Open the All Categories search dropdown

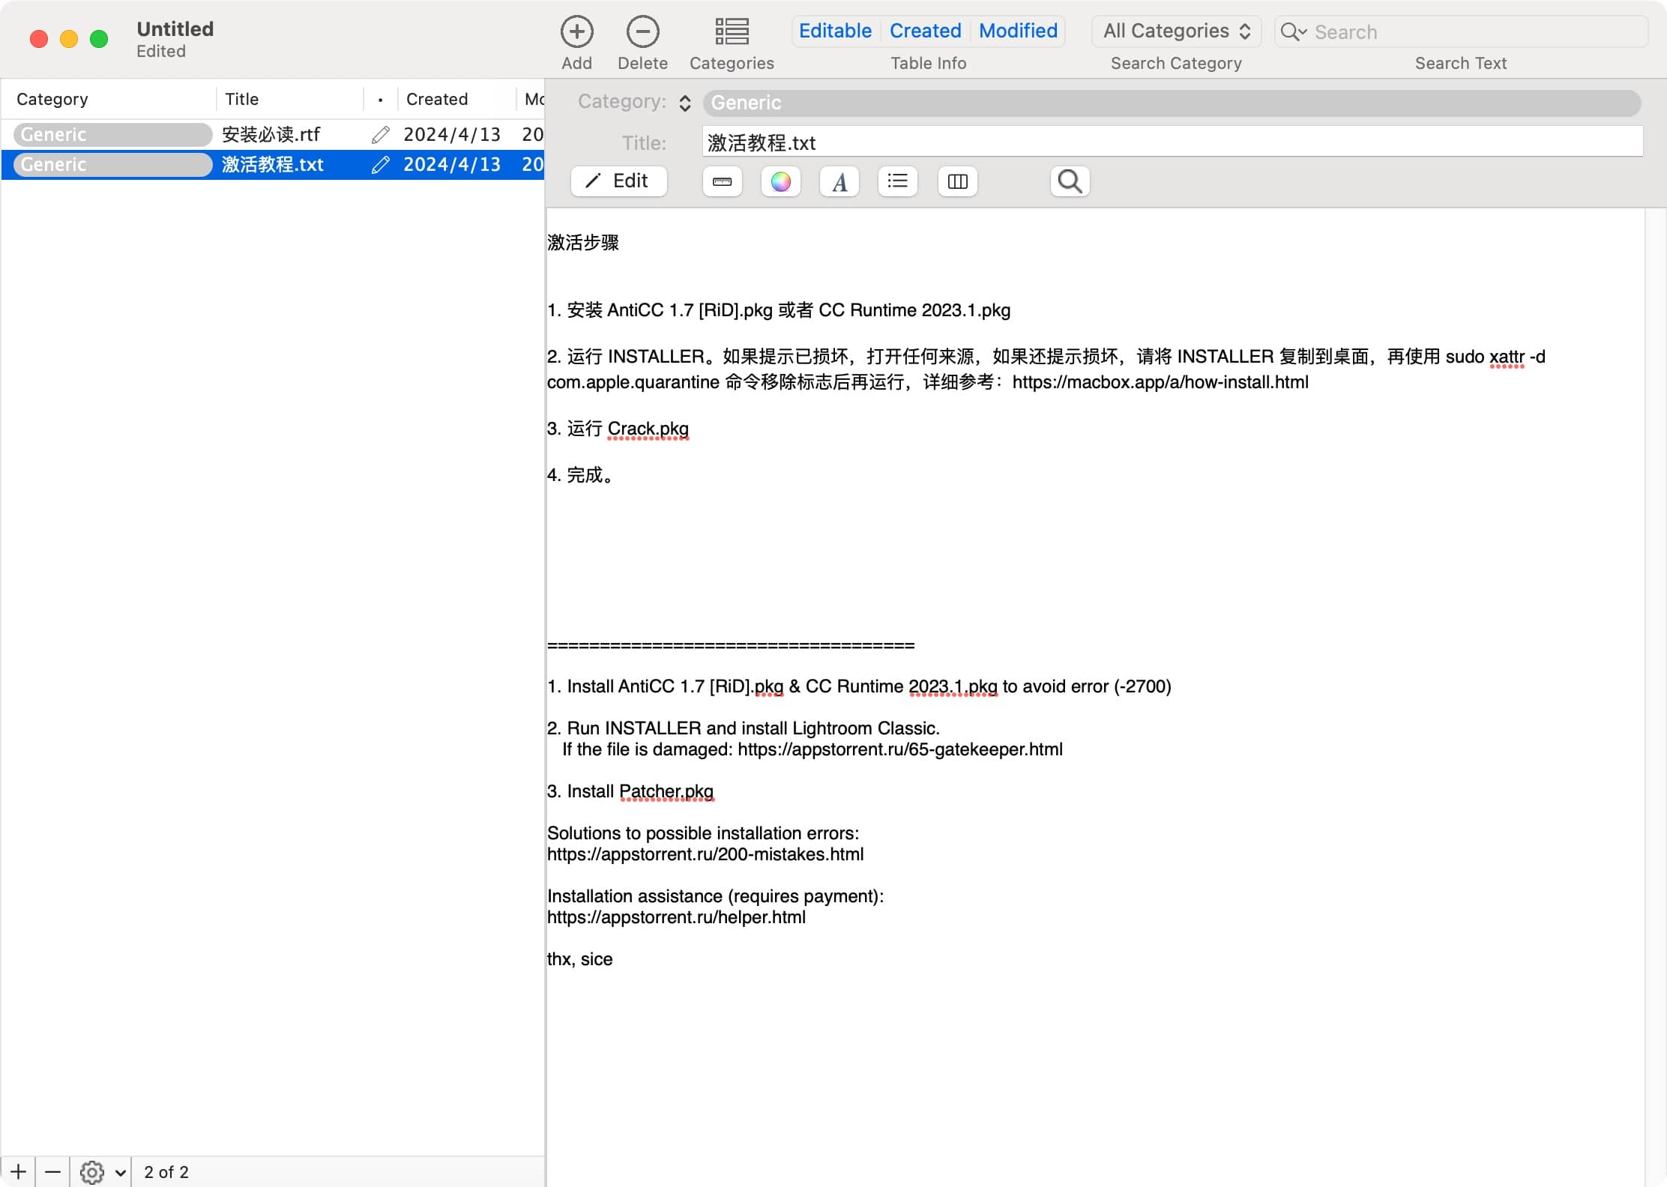click(1176, 31)
